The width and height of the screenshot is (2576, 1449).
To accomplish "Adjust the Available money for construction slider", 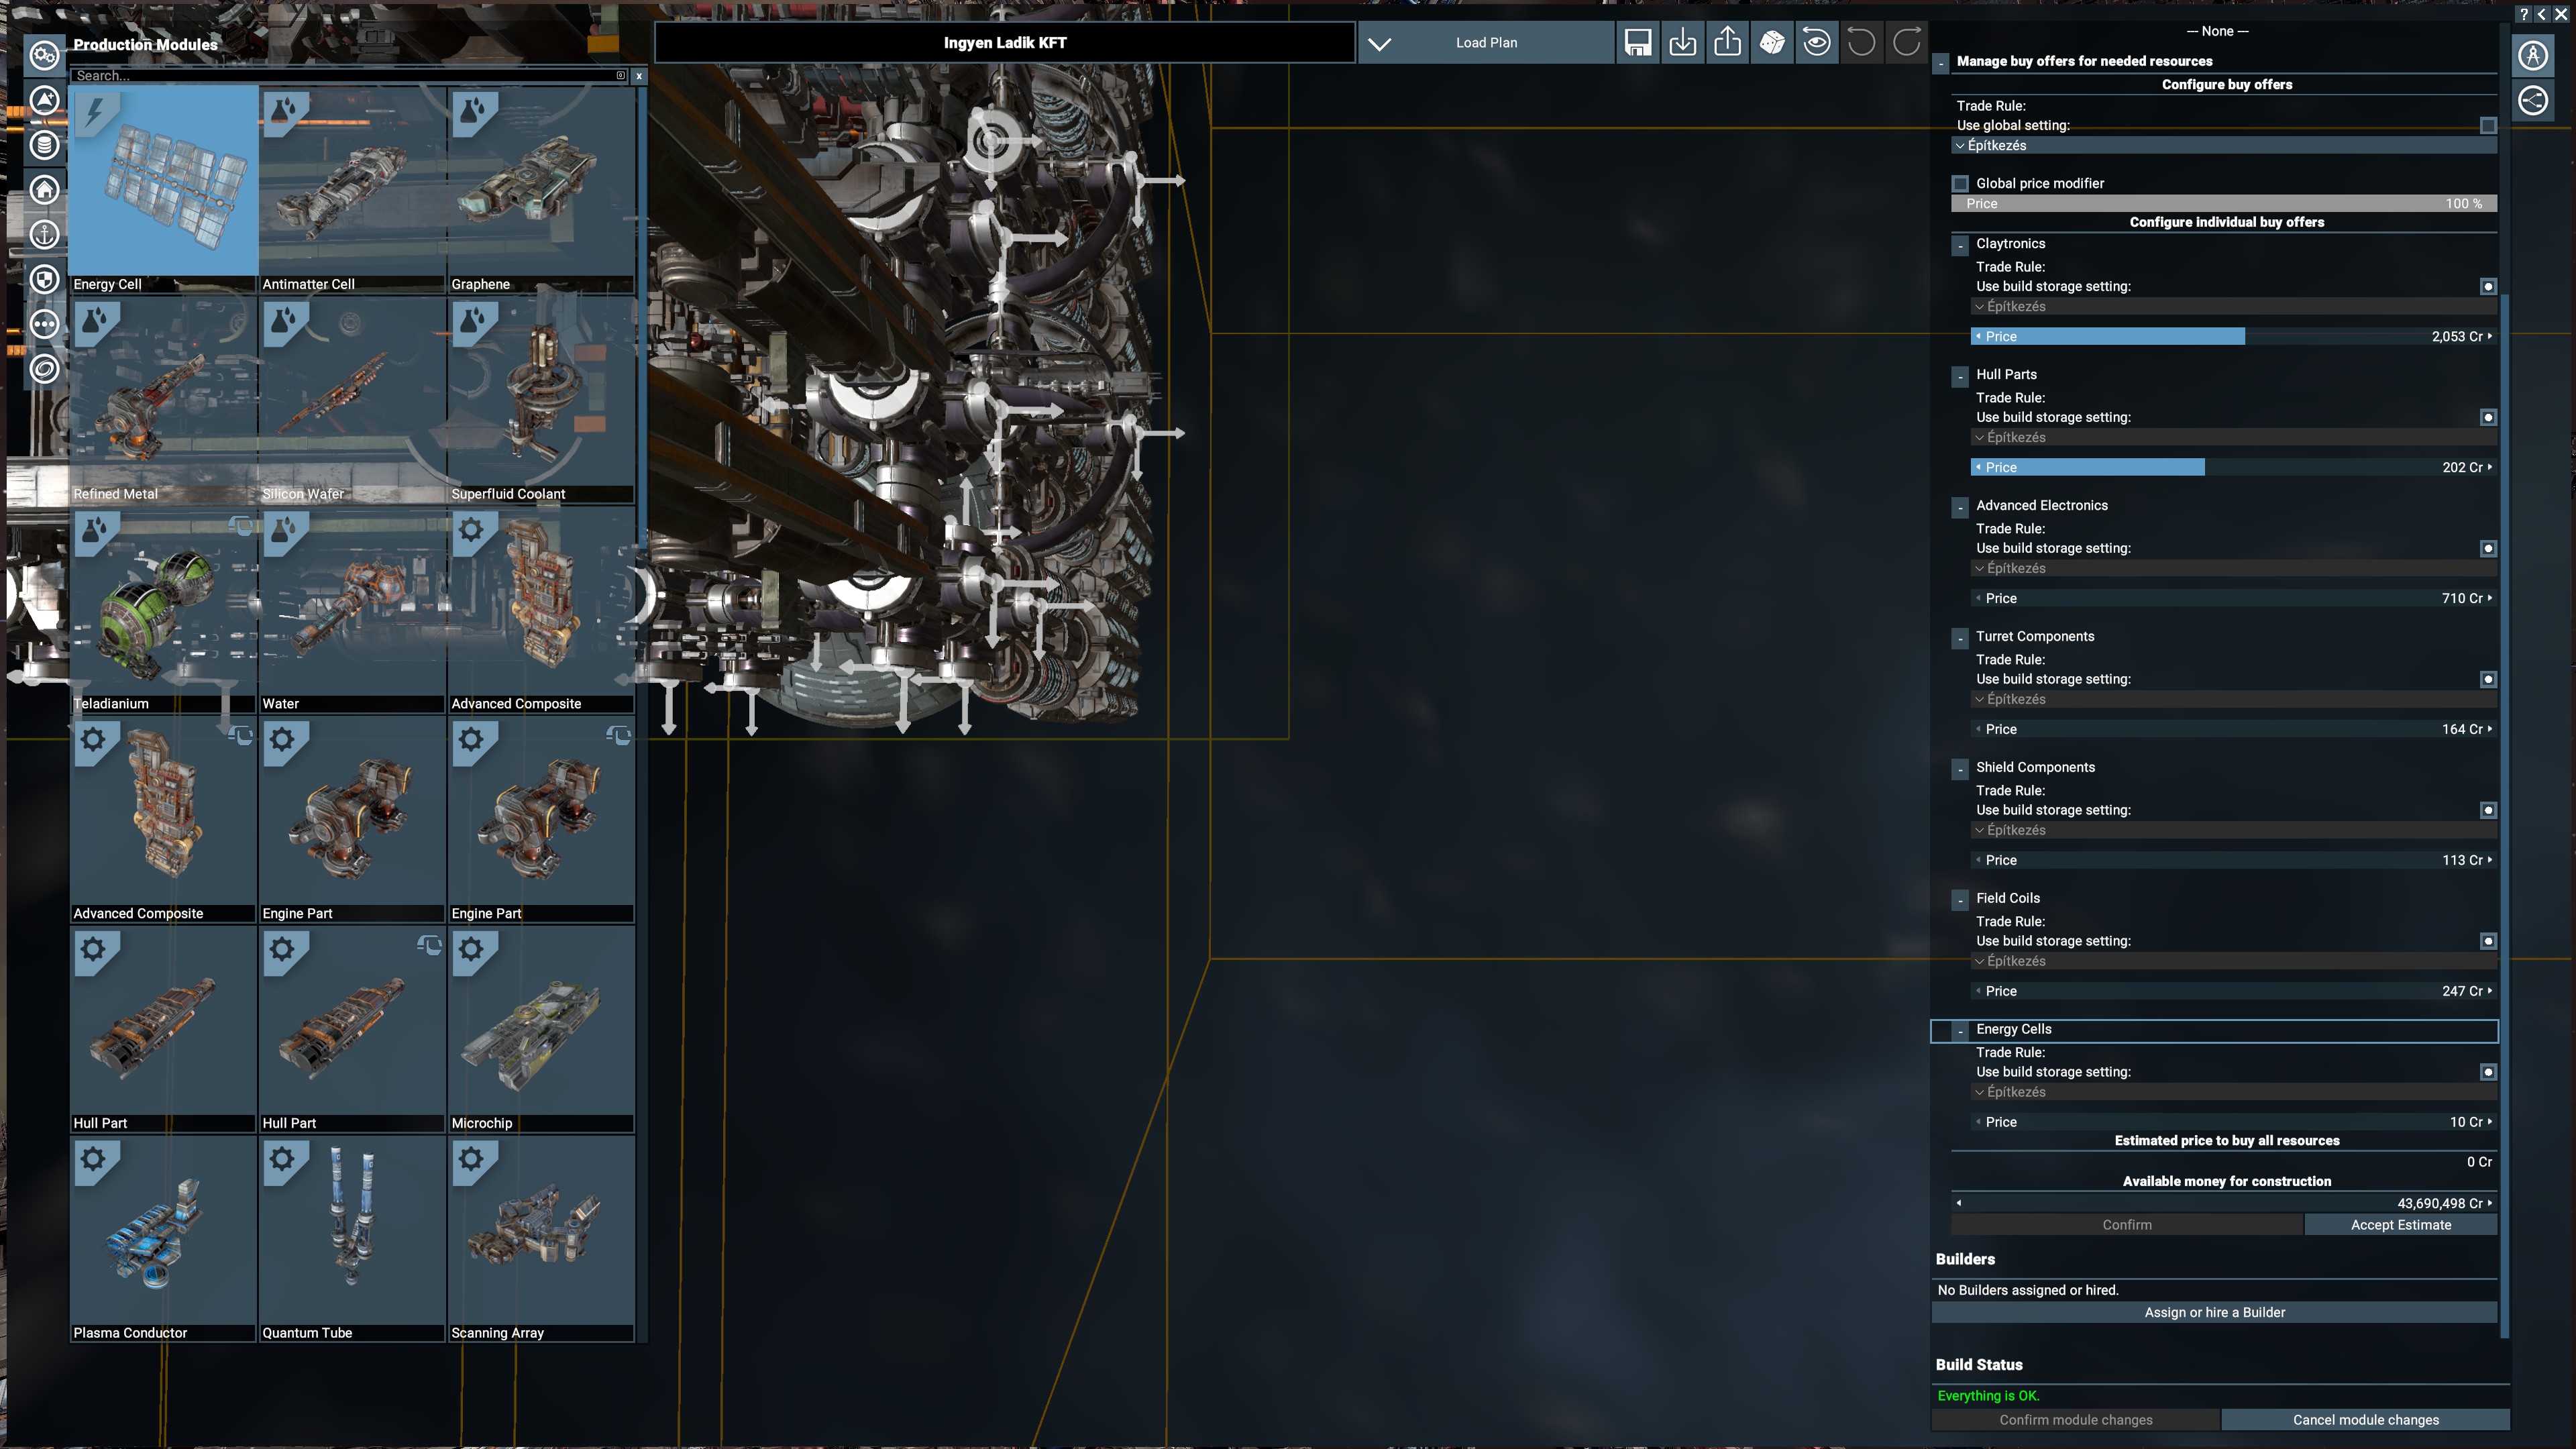I will click(x=2224, y=1204).
